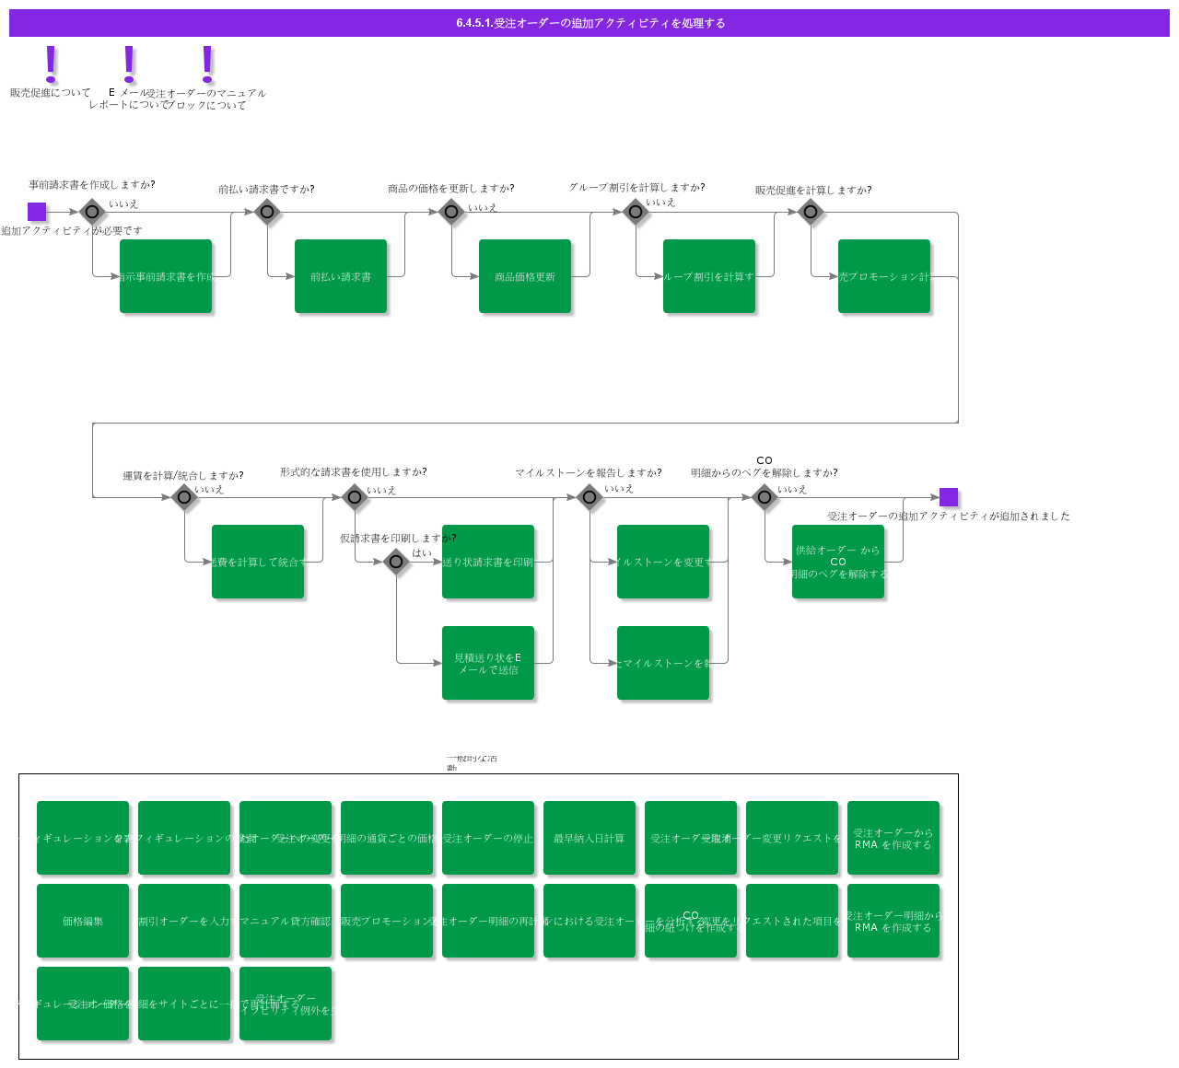Screen dimensions: 1179x1068
Task: Open the グループ割引を計算する activity box
Action: click(709, 276)
